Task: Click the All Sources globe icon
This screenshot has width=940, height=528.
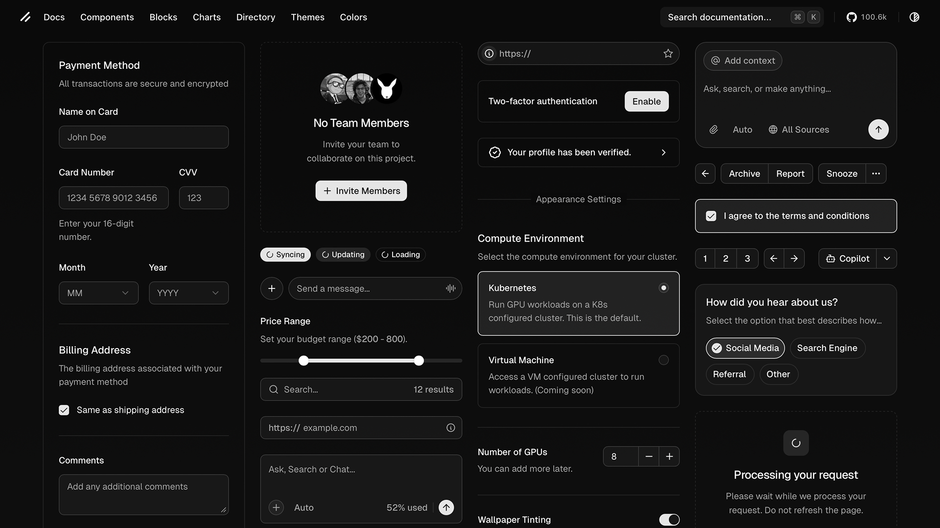Action: click(773, 129)
